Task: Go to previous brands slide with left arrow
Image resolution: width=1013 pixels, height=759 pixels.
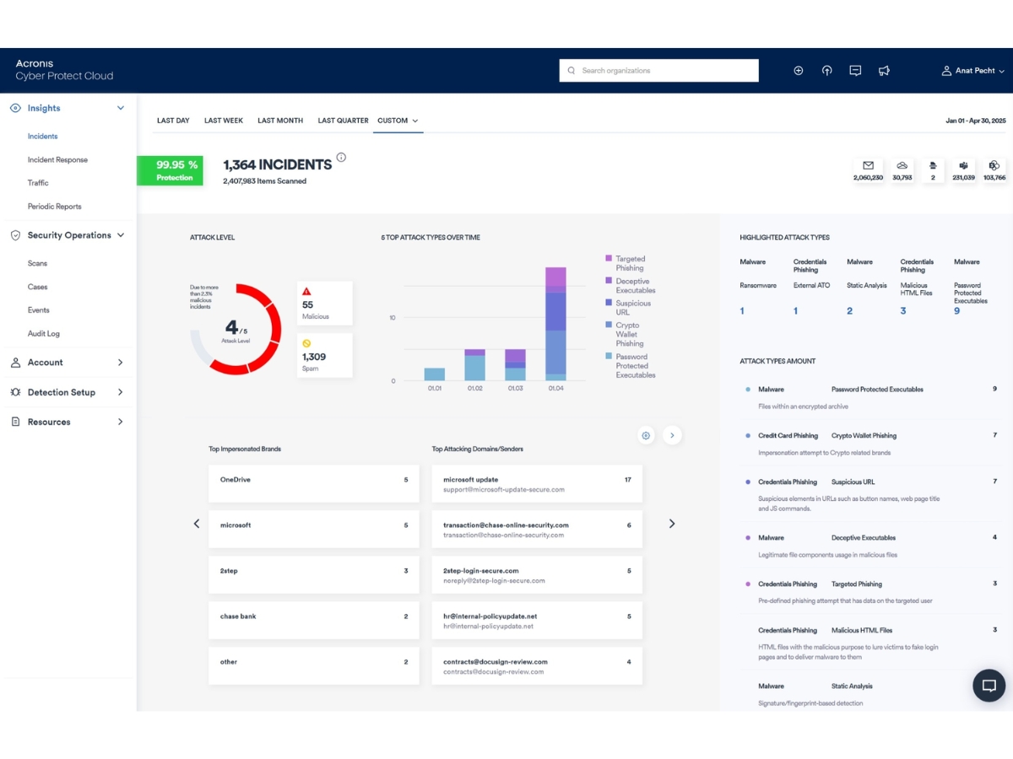Action: (x=197, y=524)
